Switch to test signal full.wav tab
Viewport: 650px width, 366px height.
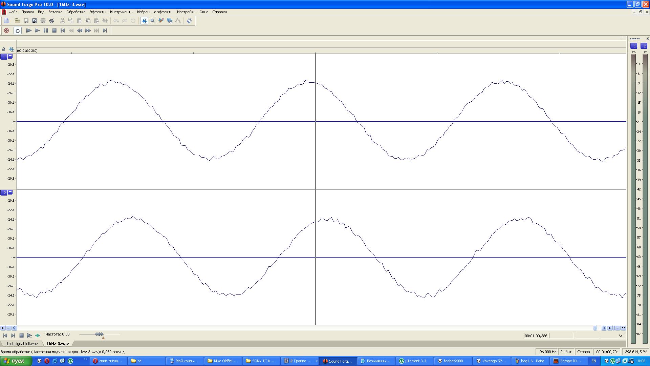click(x=22, y=344)
